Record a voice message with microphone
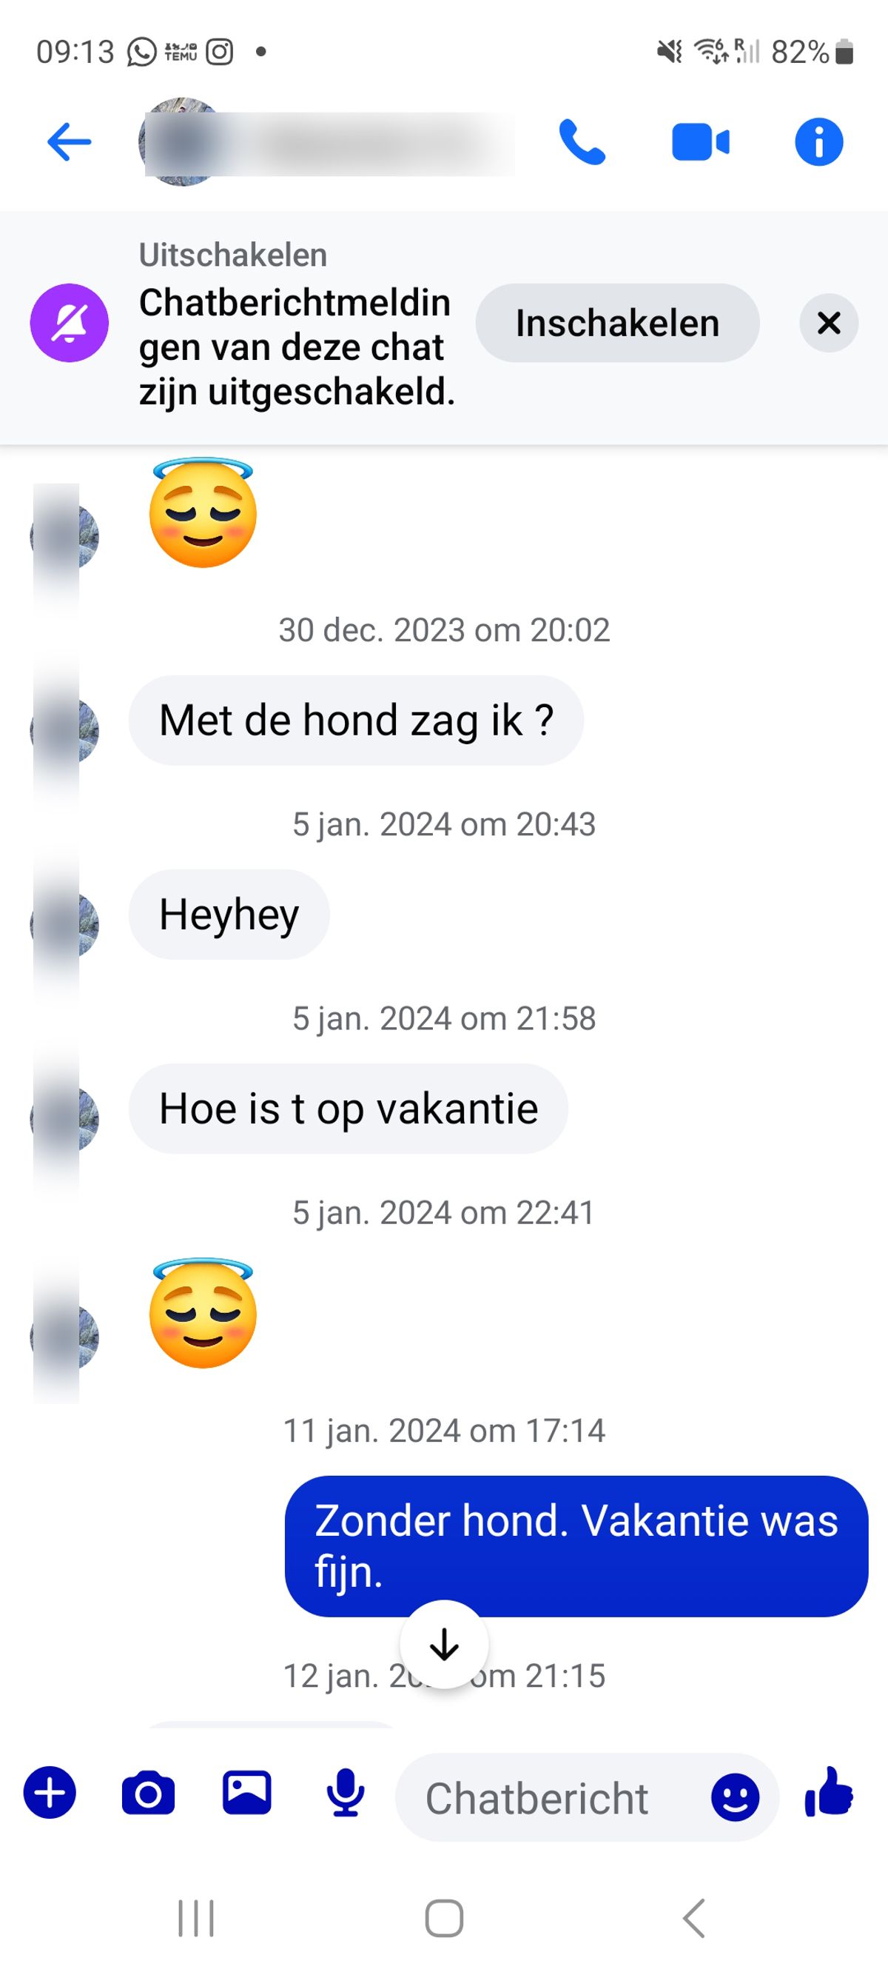The width and height of the screenshot is (888, 1975). pos(346,1793)
